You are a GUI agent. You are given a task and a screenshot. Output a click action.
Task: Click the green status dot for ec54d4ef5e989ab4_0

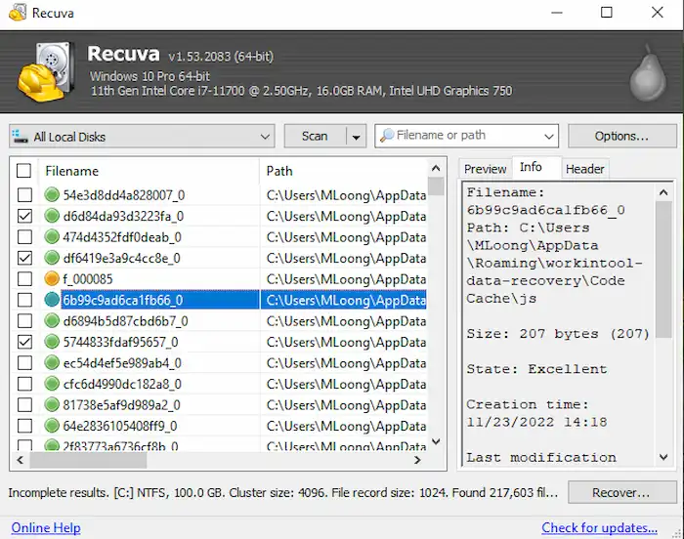pos(52,363)
